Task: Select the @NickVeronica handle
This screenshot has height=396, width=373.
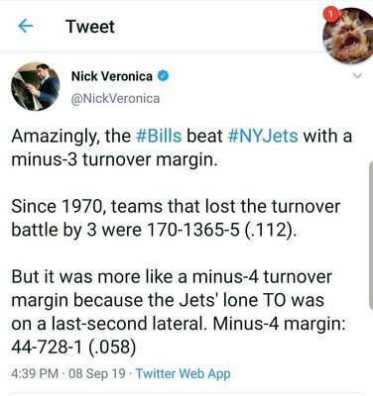Action: click(x=115, y=98)
